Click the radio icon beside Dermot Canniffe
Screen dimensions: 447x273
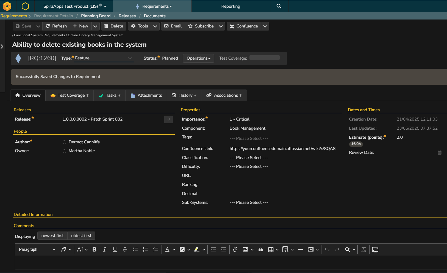coord(65,142)
